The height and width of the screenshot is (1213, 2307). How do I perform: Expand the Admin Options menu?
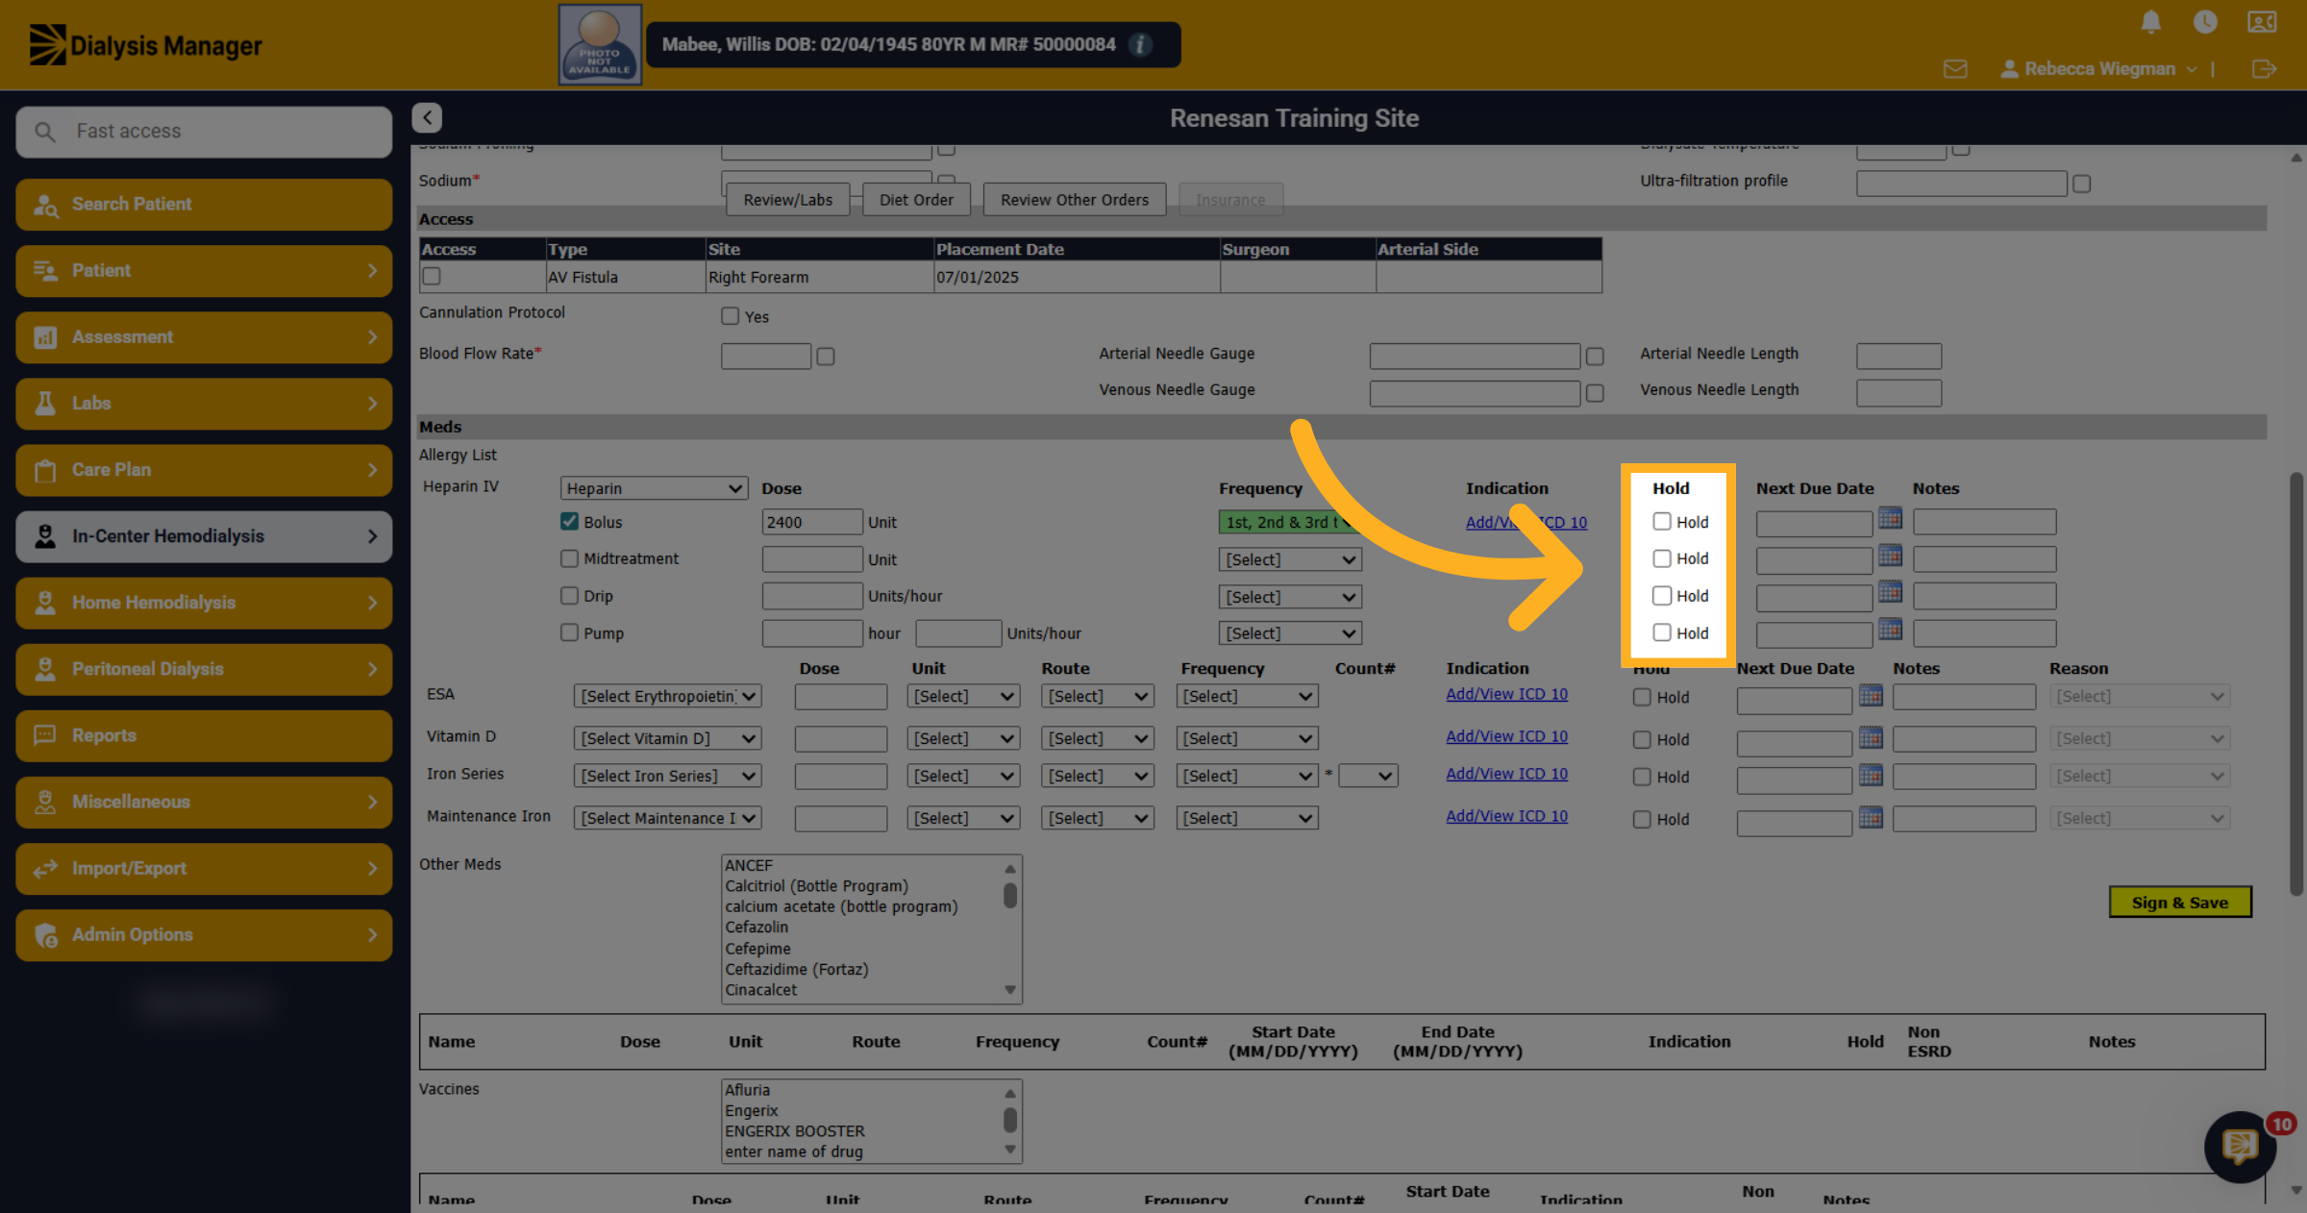(x=204, y=934)
